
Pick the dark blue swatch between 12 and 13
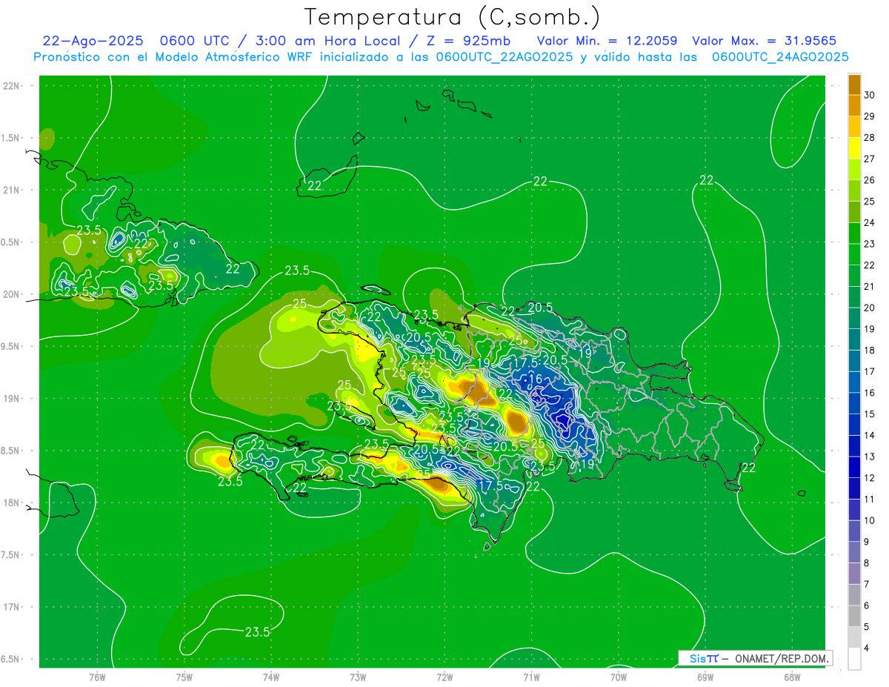pyautogui.click(x=854, y=467)
